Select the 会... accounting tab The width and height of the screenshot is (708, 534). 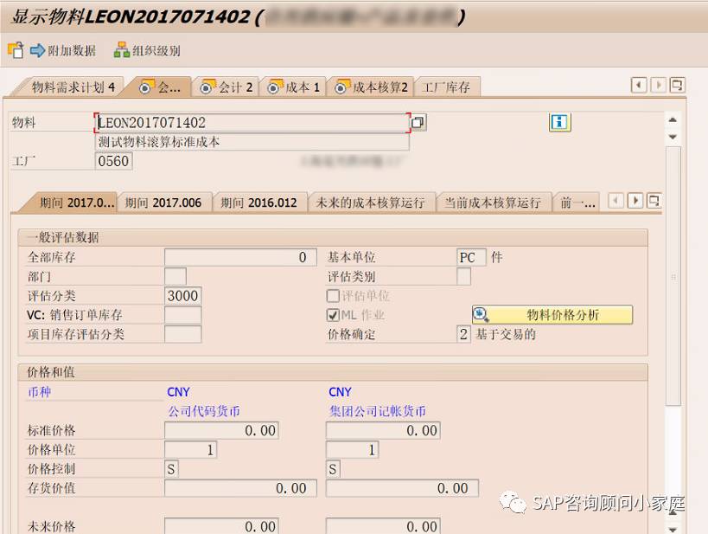click(160, 87)
